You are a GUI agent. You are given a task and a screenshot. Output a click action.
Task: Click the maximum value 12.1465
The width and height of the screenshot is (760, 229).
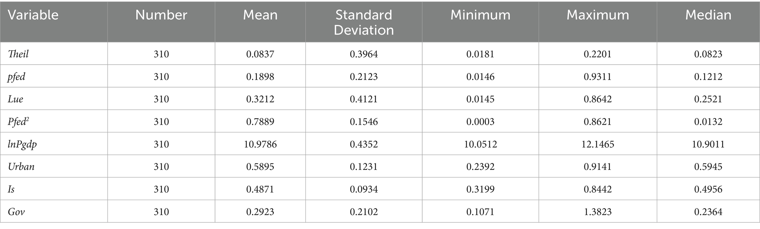point(598,144)
